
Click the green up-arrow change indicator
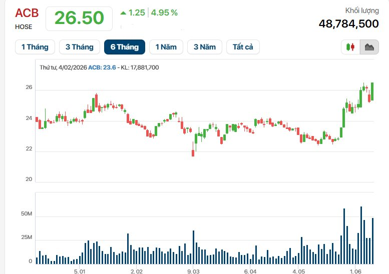pos(123,13)
